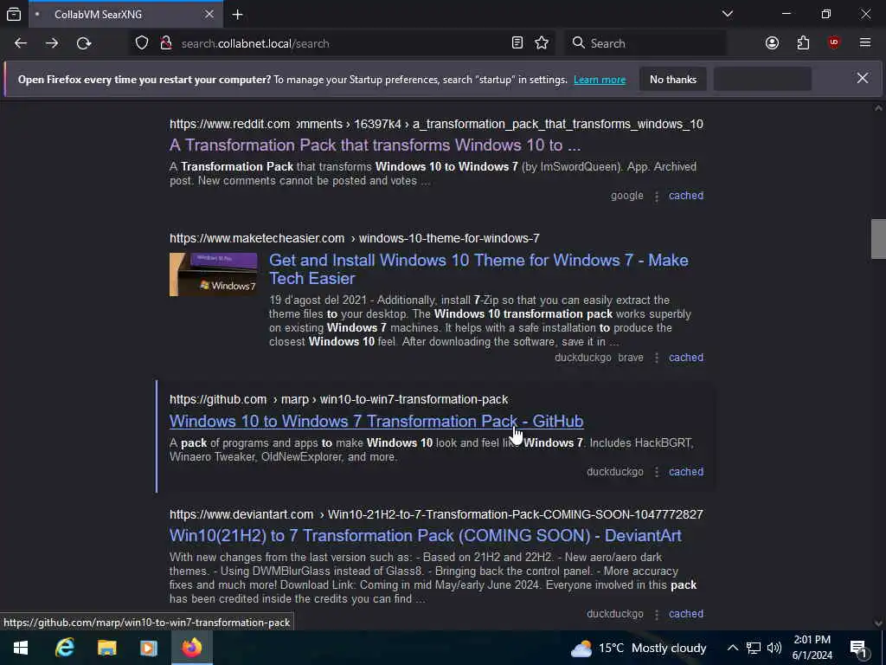Open the weather widget showing 15°C
Viewport: 886px width, 665px height.
pos(639,648)
